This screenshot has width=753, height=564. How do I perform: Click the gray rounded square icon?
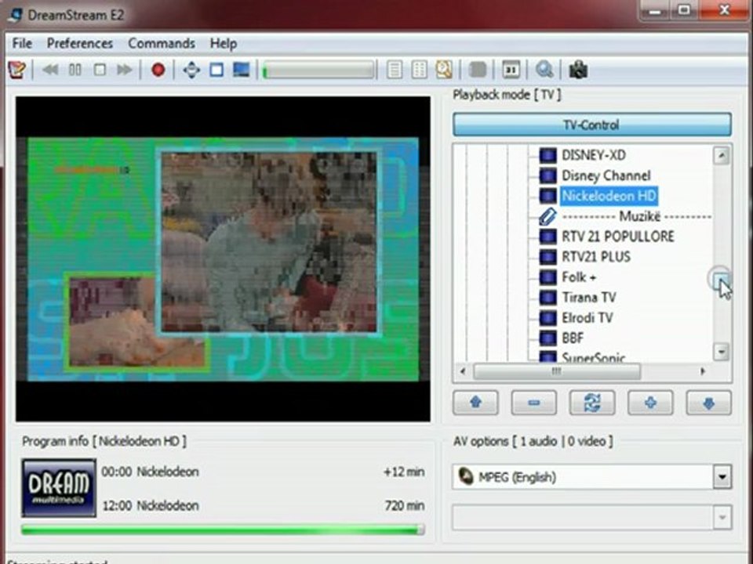click(x=478, y=70)
